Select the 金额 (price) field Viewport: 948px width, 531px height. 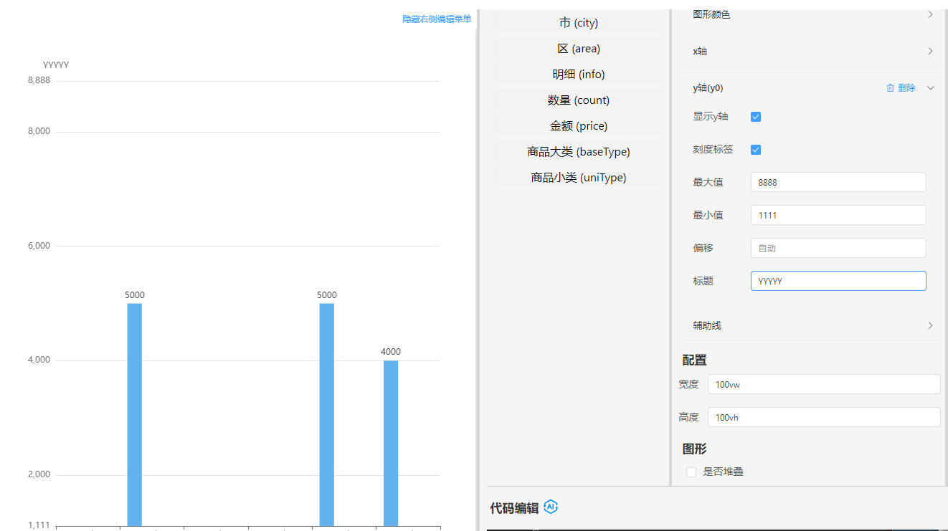coord(578,126)
